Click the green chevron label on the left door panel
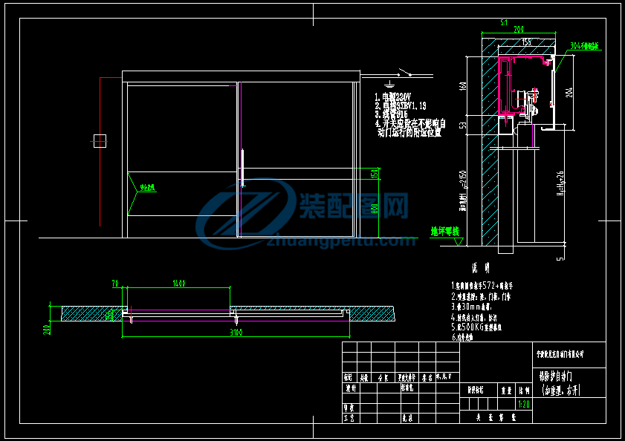Viewport: 625px width, 441px height. point(144,188)
